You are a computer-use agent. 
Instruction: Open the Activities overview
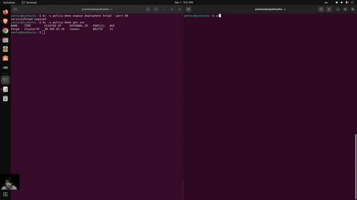9,2
